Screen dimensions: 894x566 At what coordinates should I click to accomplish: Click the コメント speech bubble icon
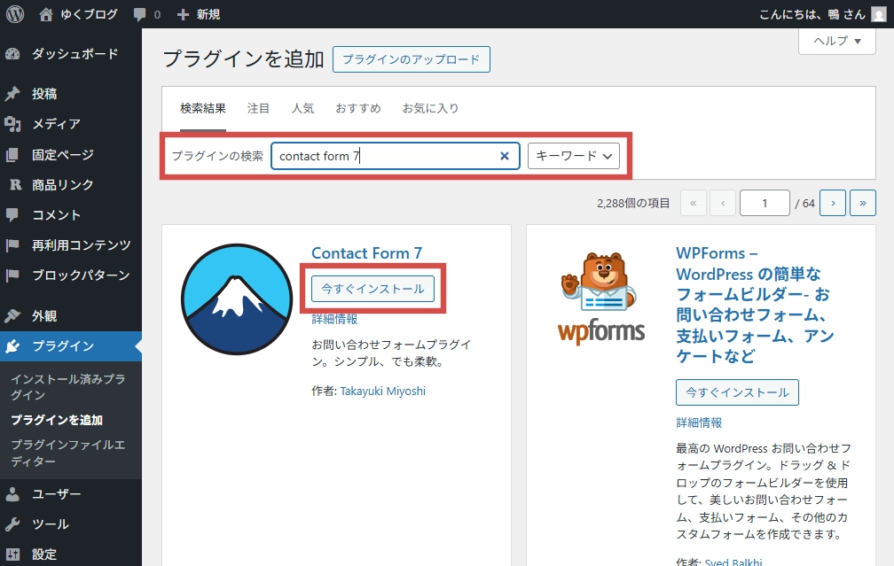point(12,214)
